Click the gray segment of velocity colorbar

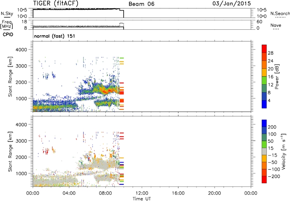(264, 152)
